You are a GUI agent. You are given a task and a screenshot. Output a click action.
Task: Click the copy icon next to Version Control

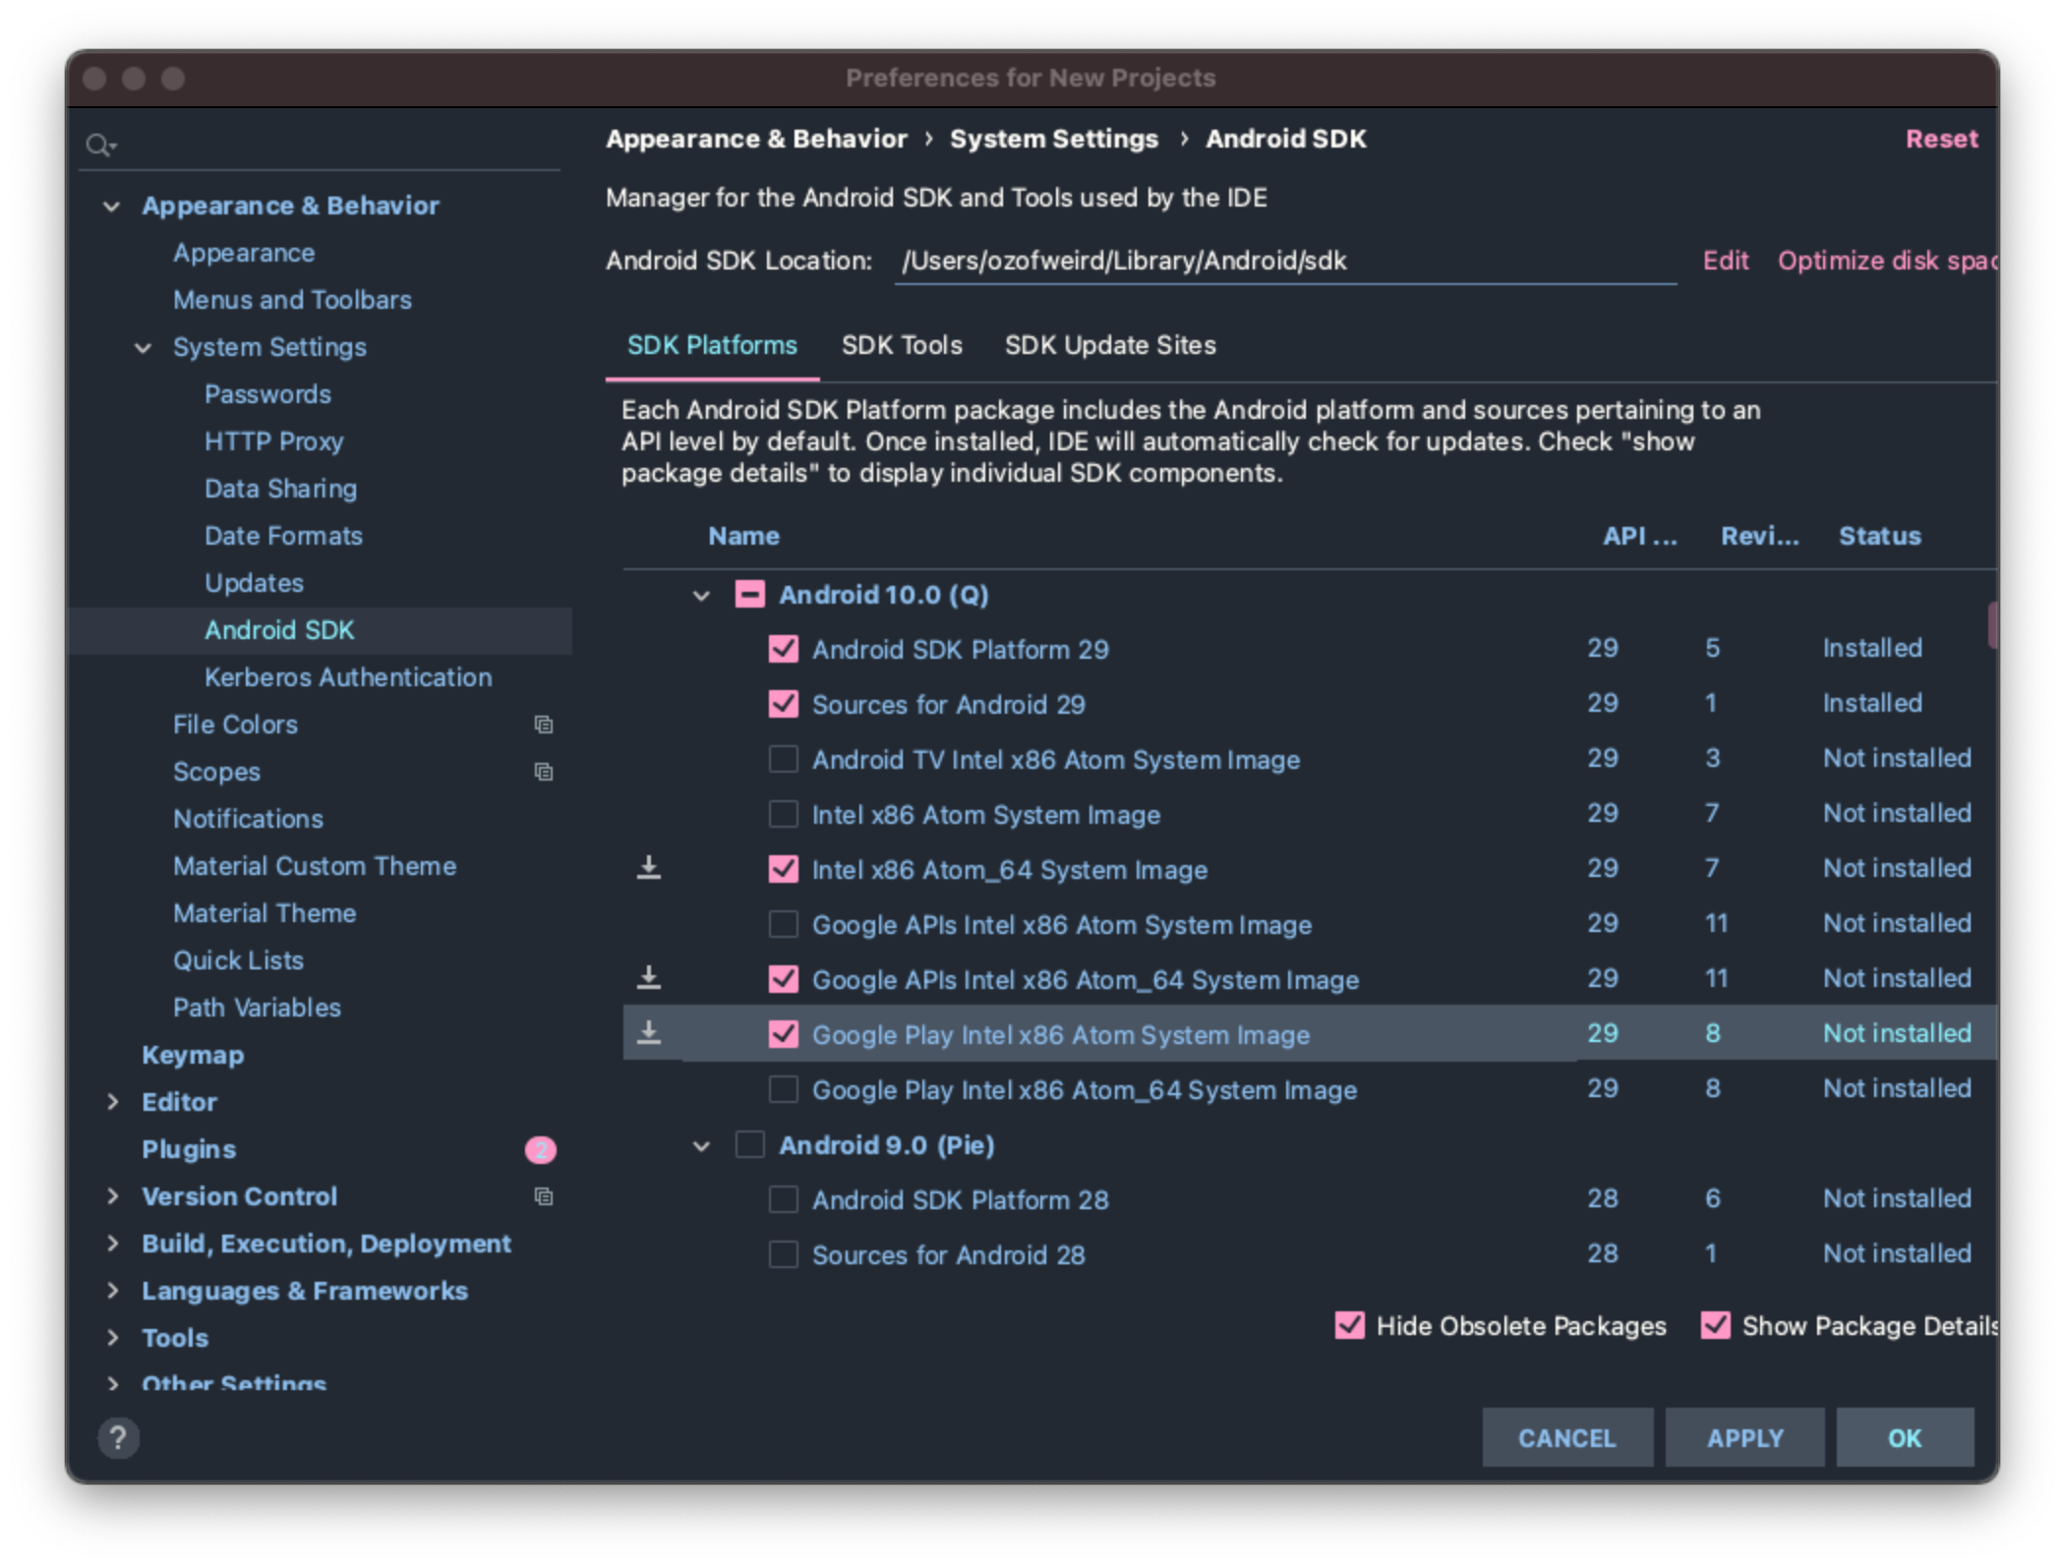[x=543, y=1196]
